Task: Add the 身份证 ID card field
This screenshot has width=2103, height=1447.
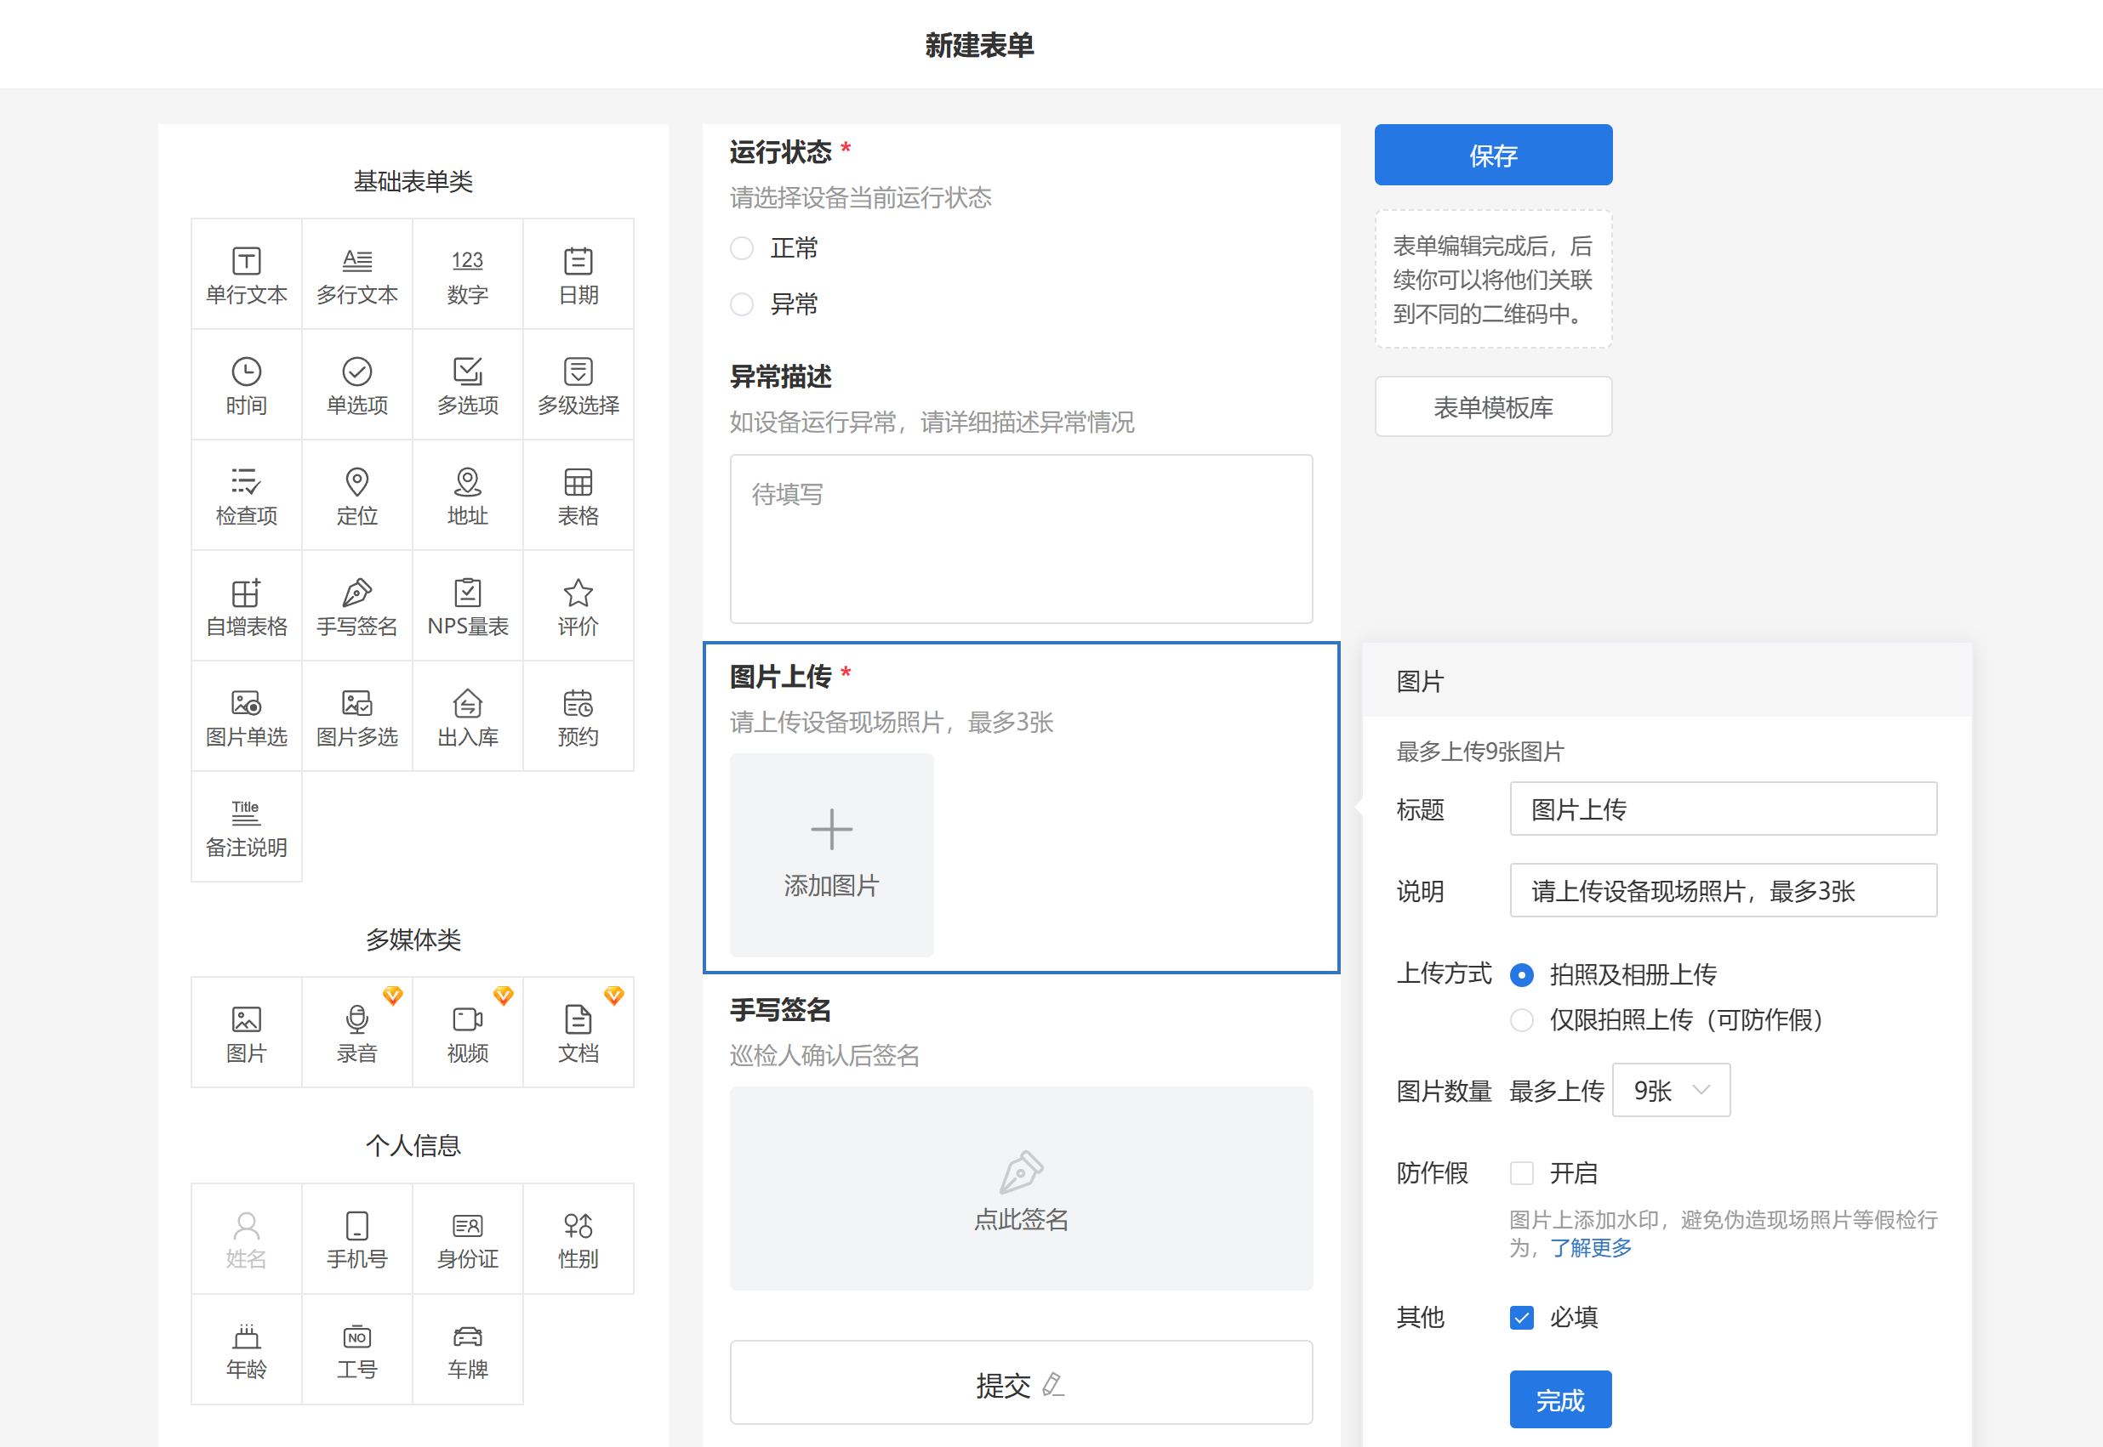Action: click(467, 1239)
